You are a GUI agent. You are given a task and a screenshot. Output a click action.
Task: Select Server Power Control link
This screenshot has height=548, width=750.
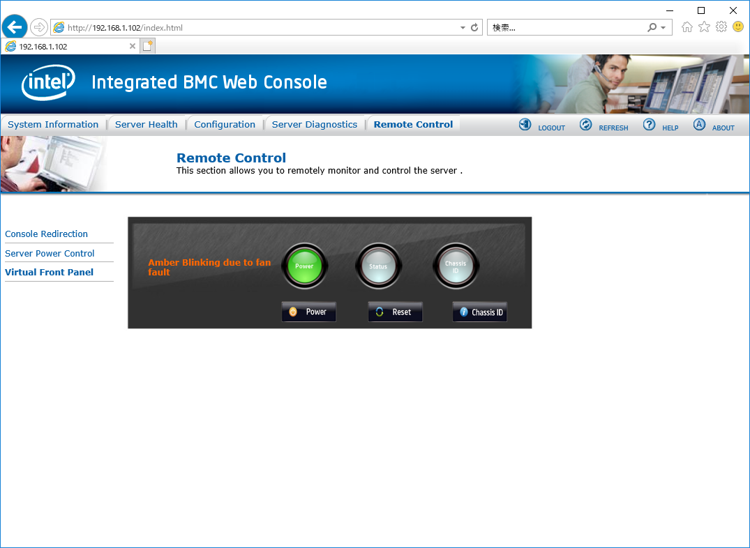click(50, 254)
